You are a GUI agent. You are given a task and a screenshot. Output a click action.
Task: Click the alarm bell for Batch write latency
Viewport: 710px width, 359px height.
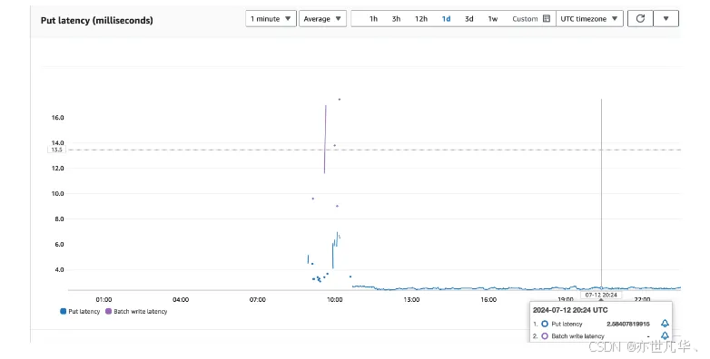point(665,335)
